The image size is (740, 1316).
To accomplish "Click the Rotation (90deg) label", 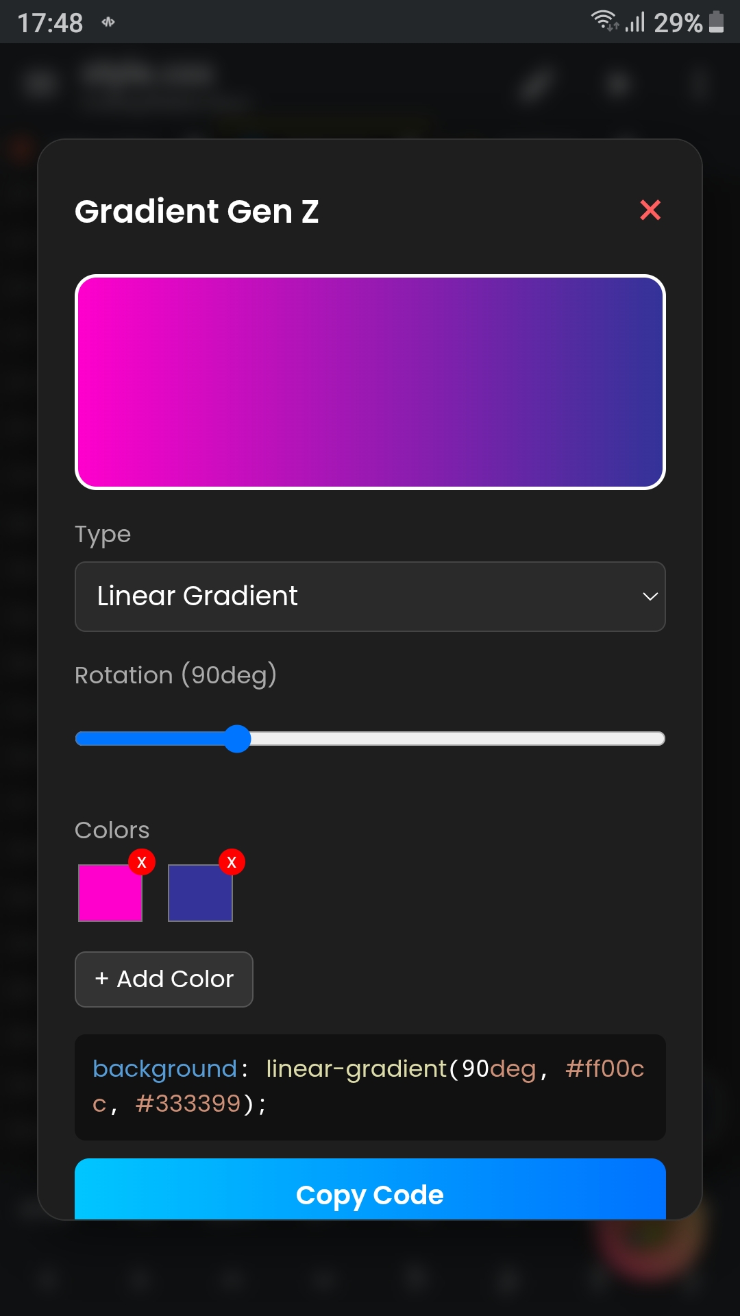I will (x=175, y=675).
